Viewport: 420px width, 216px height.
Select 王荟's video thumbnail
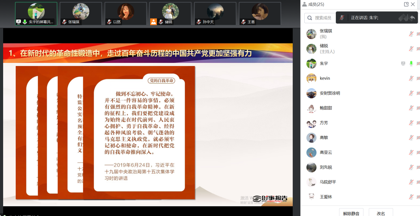260,14
